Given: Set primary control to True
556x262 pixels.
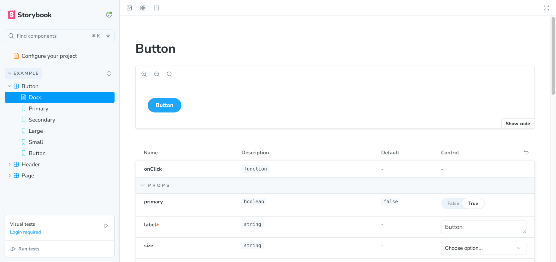Looking at the screenshot, I should 473,203.
